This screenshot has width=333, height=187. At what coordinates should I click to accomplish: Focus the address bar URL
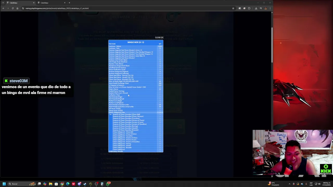57,8
